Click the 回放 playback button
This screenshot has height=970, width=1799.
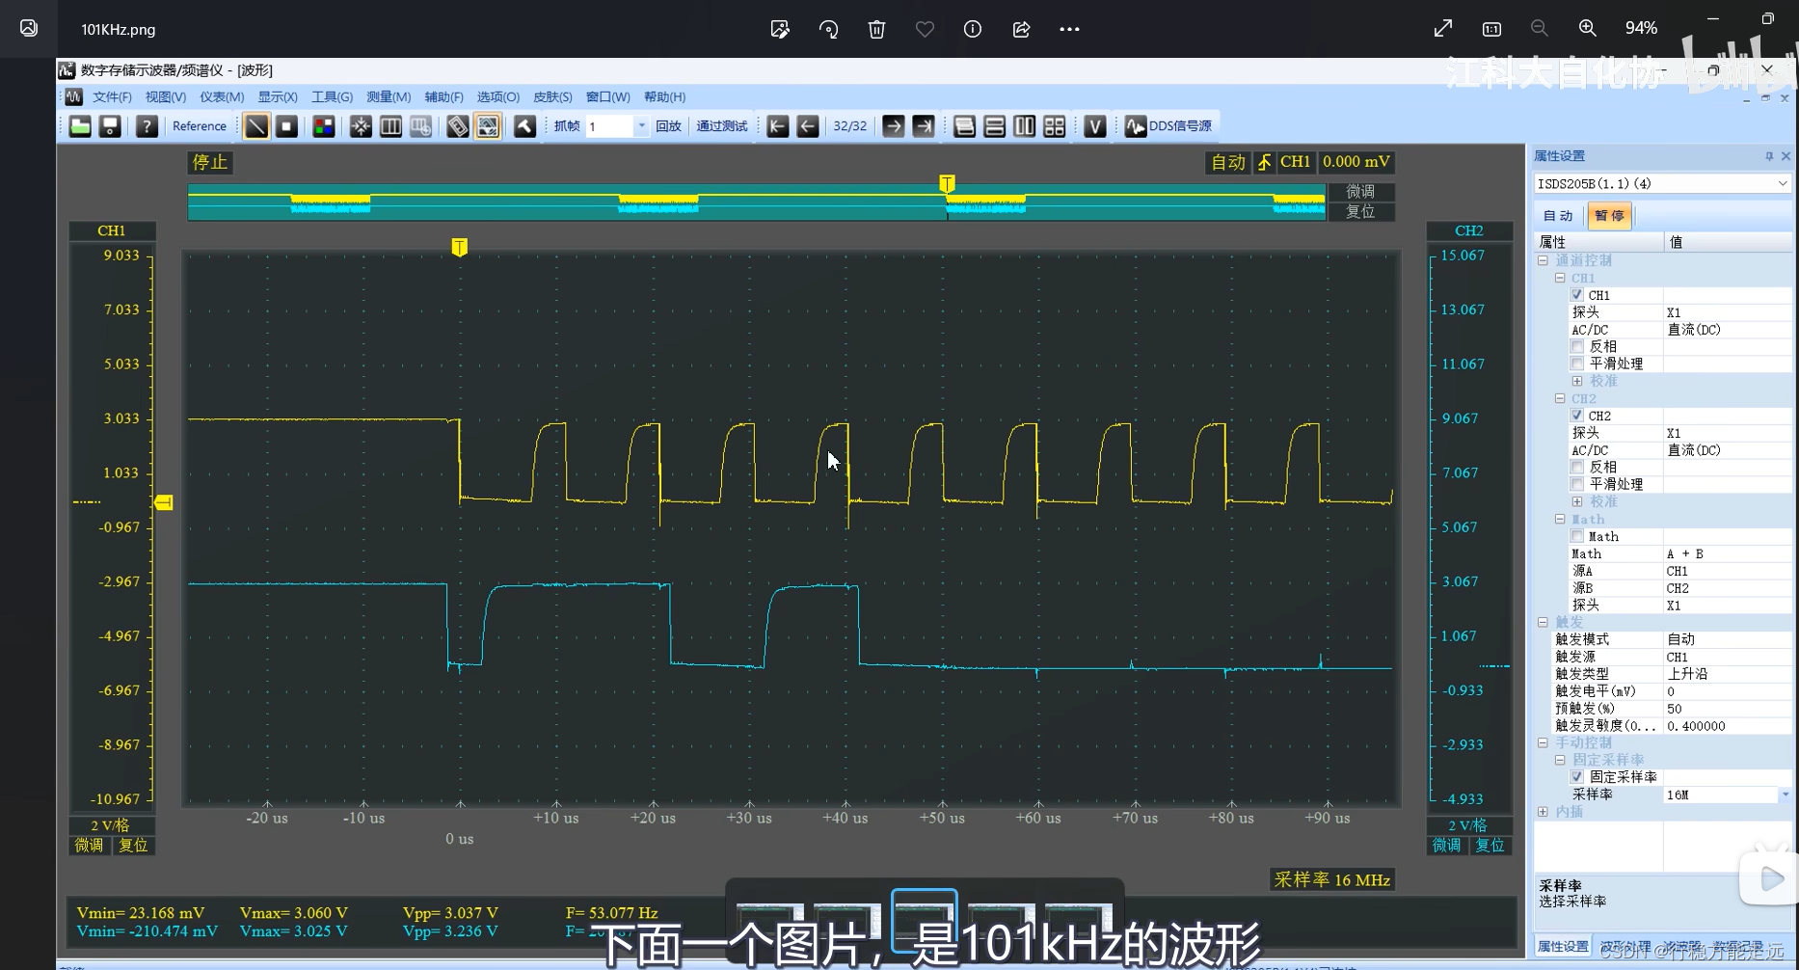[x=668, y=126]
